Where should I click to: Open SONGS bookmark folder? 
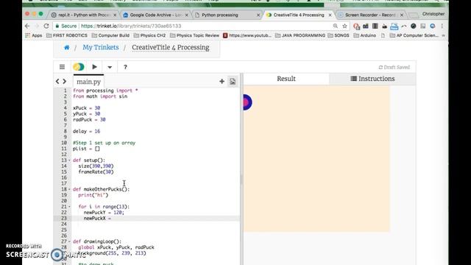coord(339,35)
